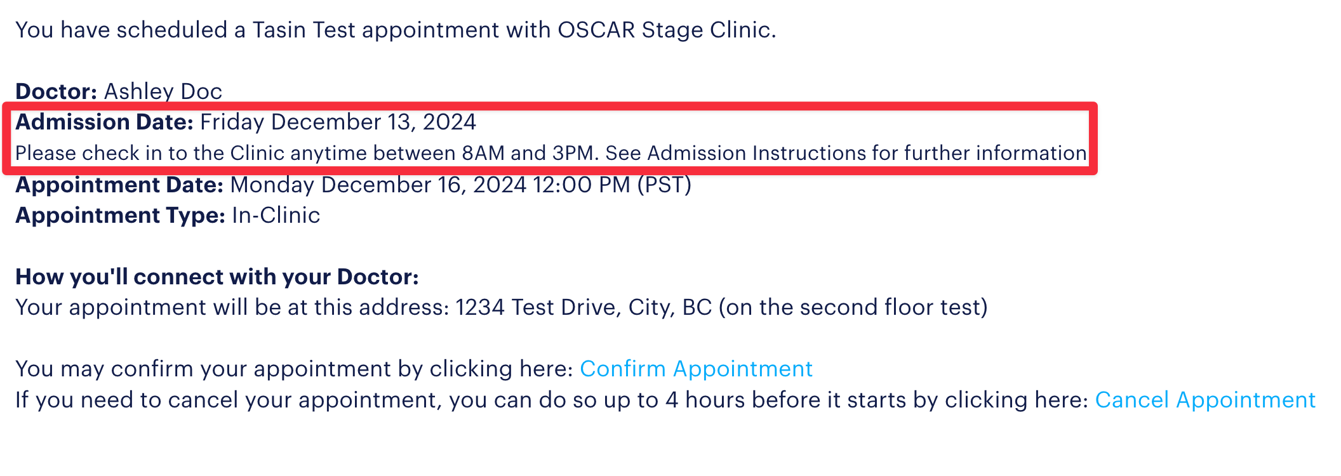Click the Confirm Appointment link
The height and width of the screenshot is (476, 1341).
point(696,369)
